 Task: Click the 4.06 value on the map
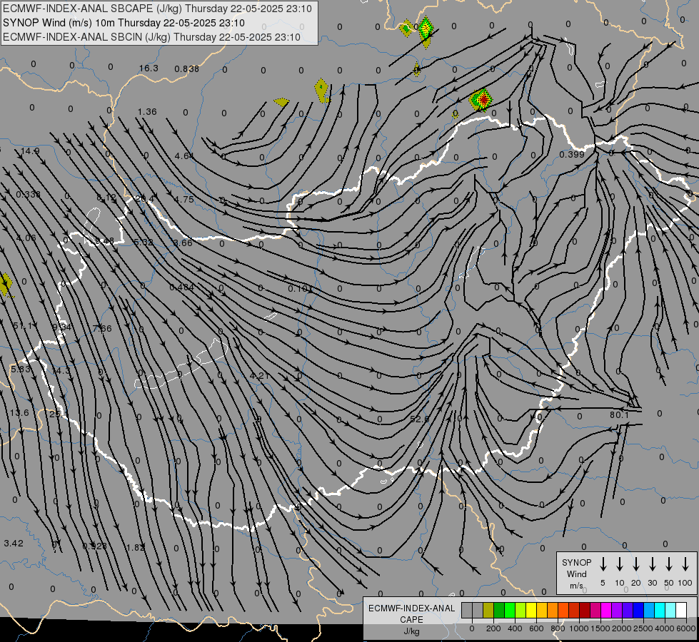(x=26, y=238)
